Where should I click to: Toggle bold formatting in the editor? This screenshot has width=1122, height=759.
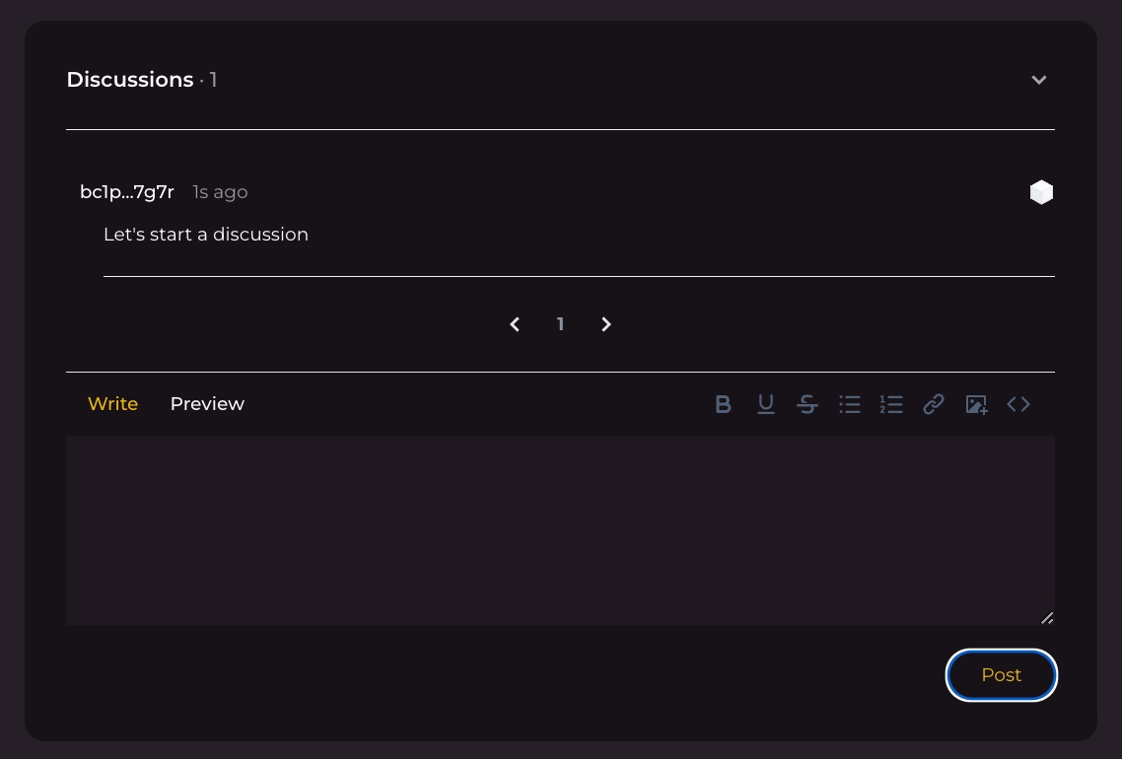(x=723, y=404)
